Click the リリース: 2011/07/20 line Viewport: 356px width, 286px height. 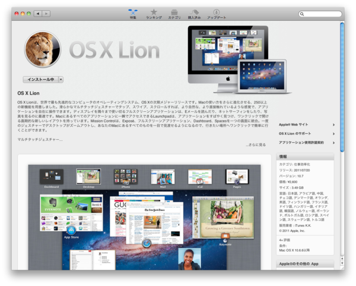pos(294,170)
